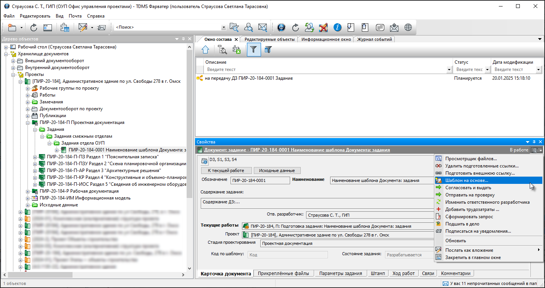Expand Рабочий стол tree node

[6, 47]
